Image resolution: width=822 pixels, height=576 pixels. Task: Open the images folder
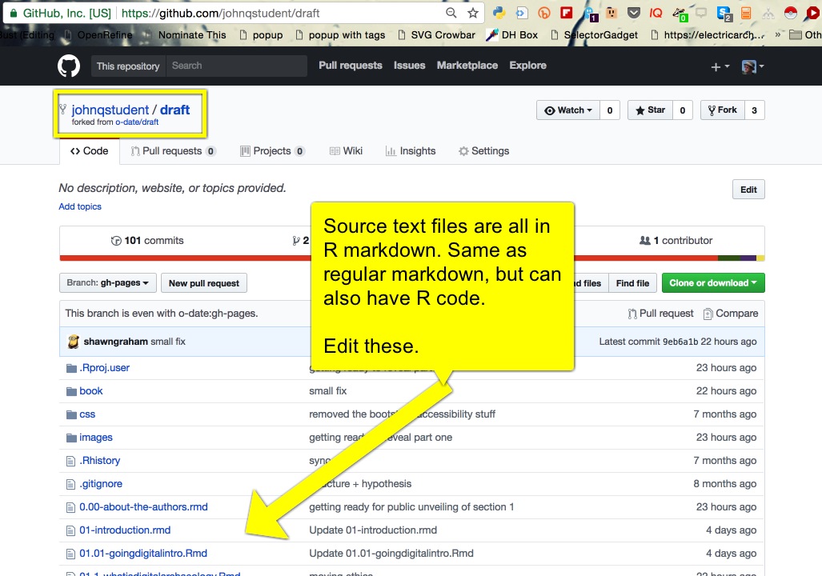[95, 437]
